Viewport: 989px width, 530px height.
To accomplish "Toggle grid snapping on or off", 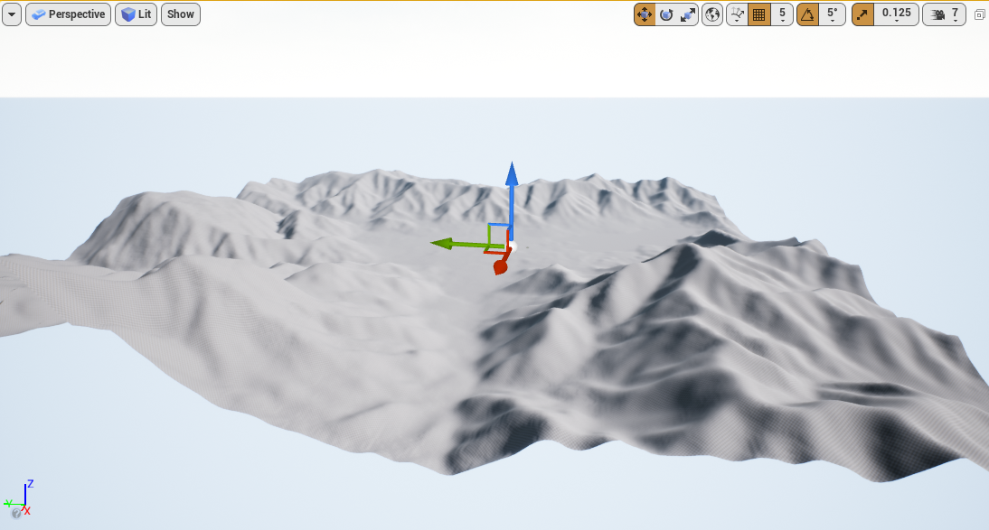I will click(x=759, y=14).
